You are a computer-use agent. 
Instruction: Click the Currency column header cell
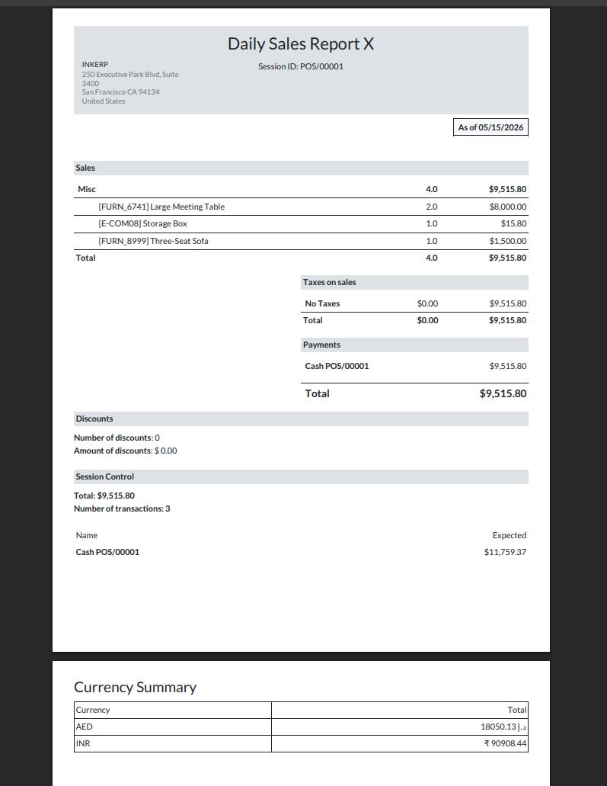(x=173, y=710)
